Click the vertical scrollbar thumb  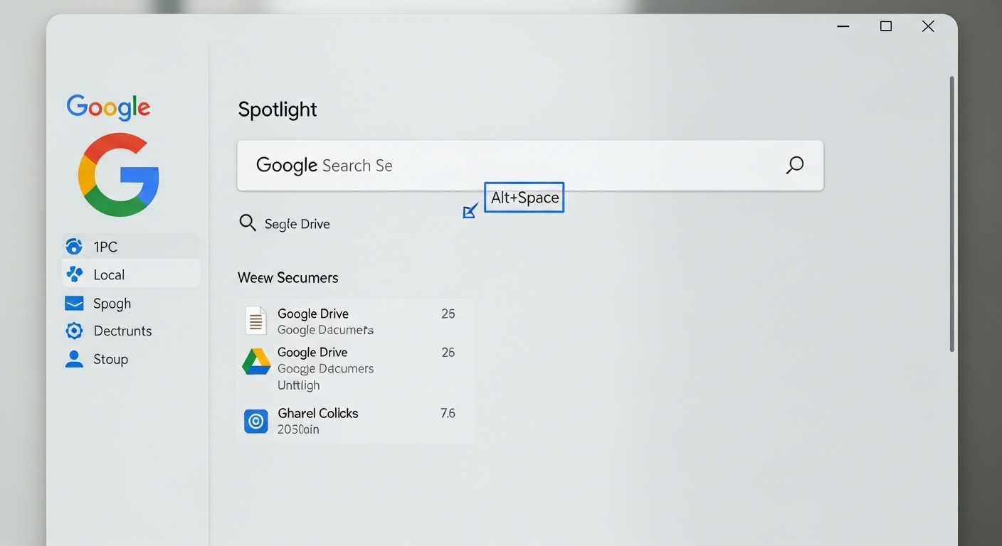pyautogui.click(x=952, y=213)
